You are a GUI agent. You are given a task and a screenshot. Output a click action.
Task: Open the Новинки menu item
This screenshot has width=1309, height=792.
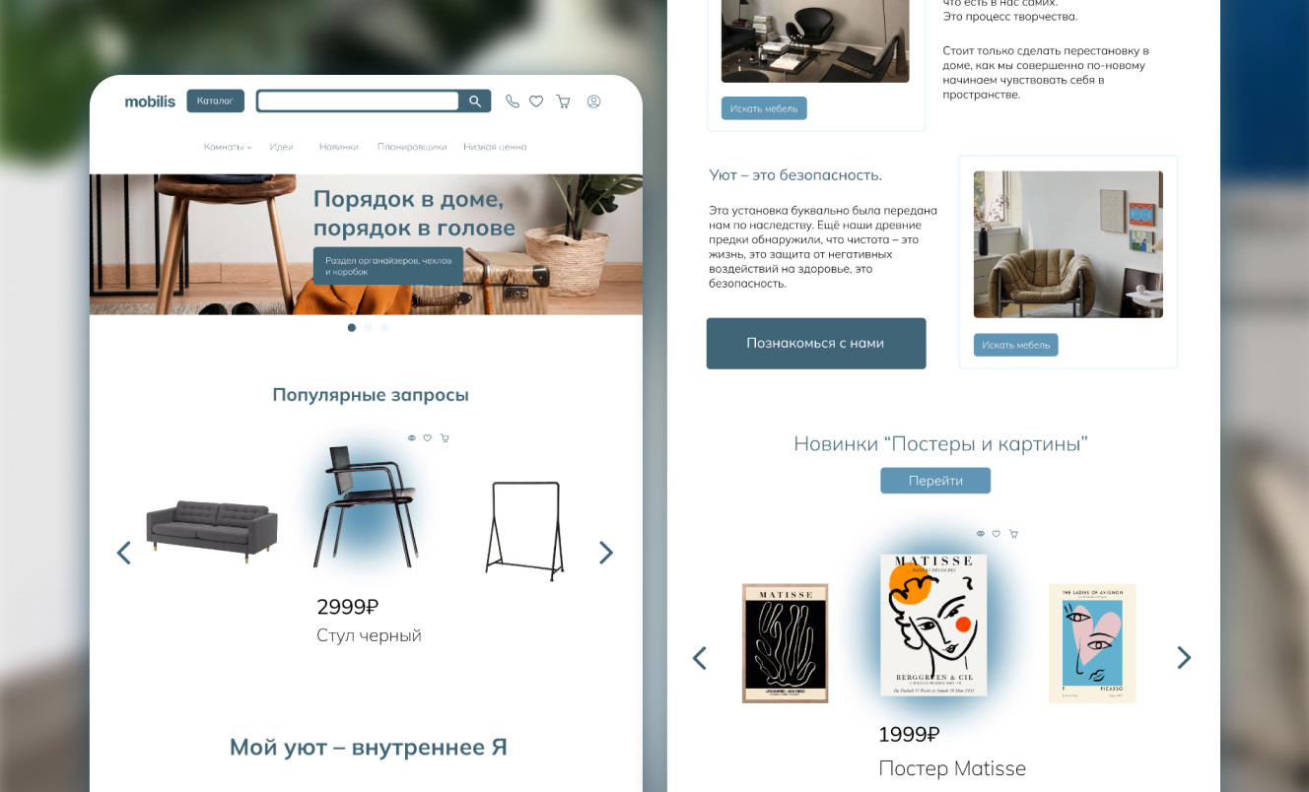pos(339,147)
